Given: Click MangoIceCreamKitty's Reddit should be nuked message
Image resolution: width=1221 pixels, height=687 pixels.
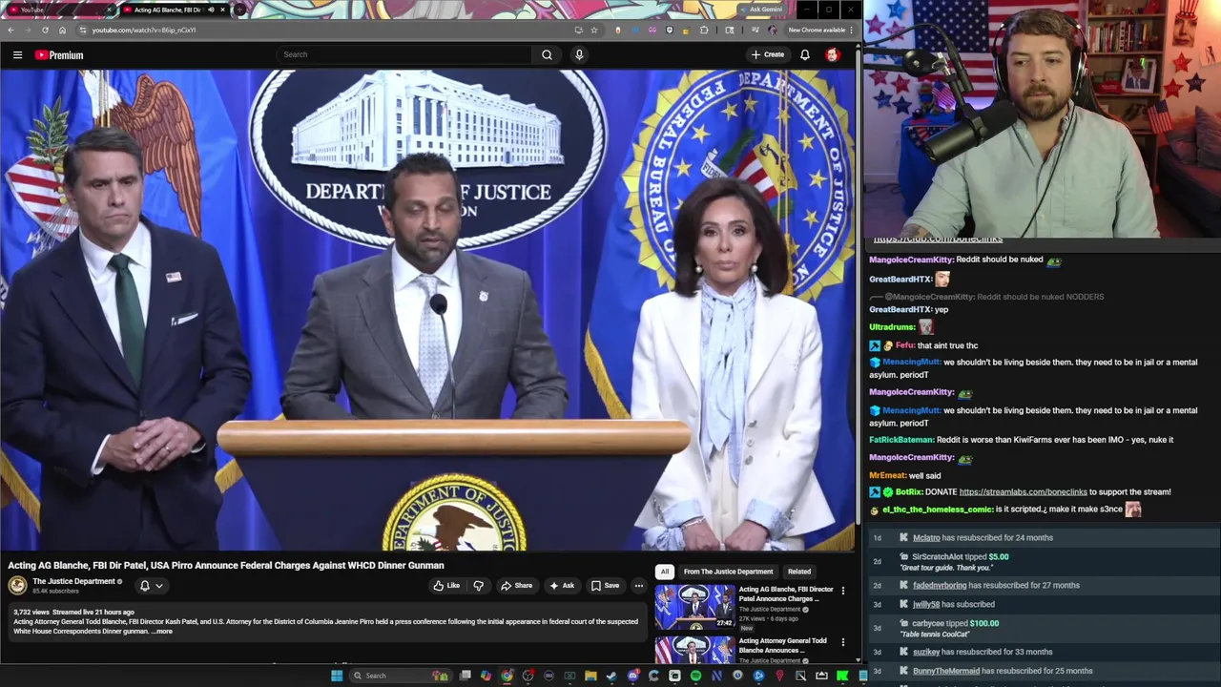Looking at the screenshot, I should 964,260.
